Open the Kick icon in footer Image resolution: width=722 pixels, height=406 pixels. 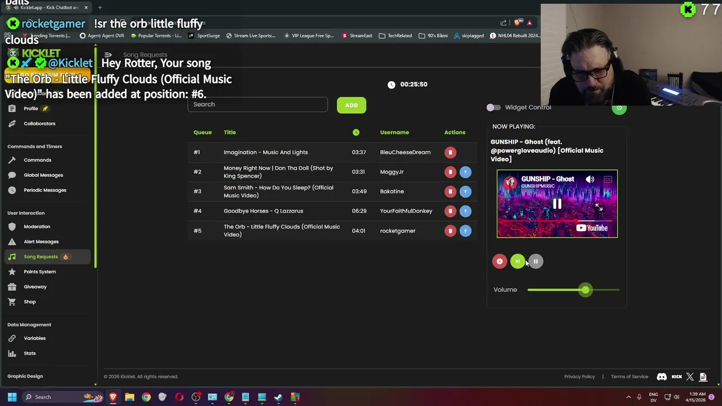click(x=676, y=377)
